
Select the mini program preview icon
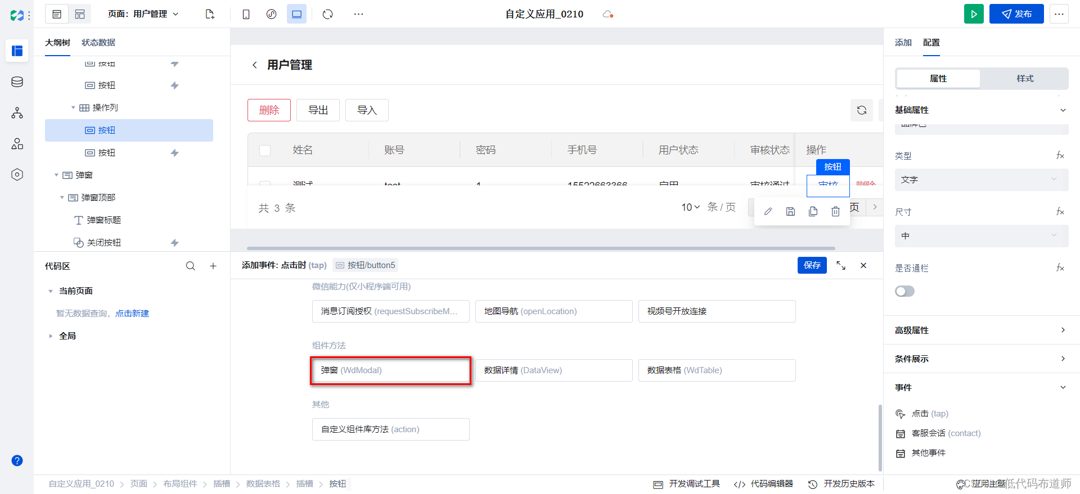271,14
